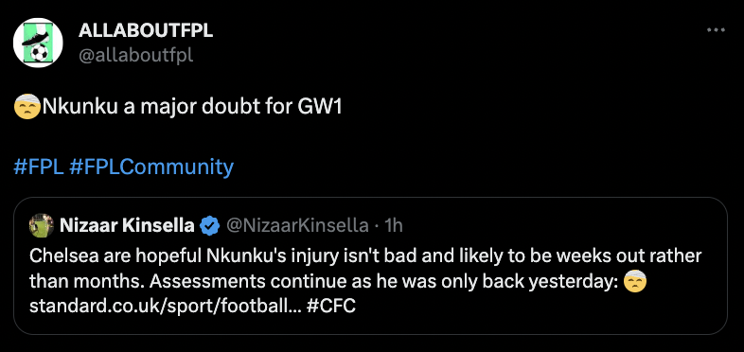Open the #FPLCommunity hashtag

151,167
